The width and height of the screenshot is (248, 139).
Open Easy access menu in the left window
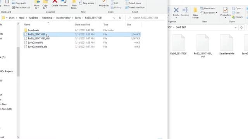pyautogui.click(x=88, y=3)
